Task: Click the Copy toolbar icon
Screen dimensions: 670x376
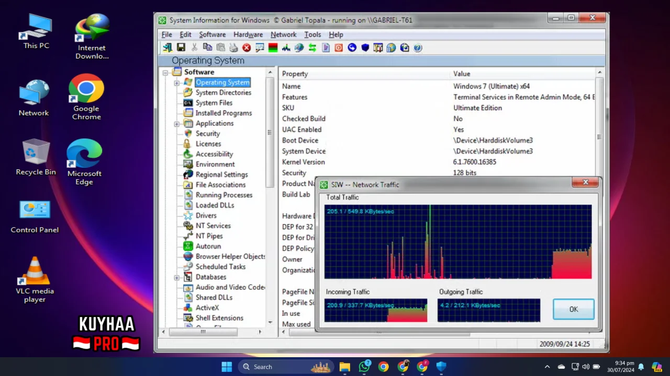Action: [207, 48]
